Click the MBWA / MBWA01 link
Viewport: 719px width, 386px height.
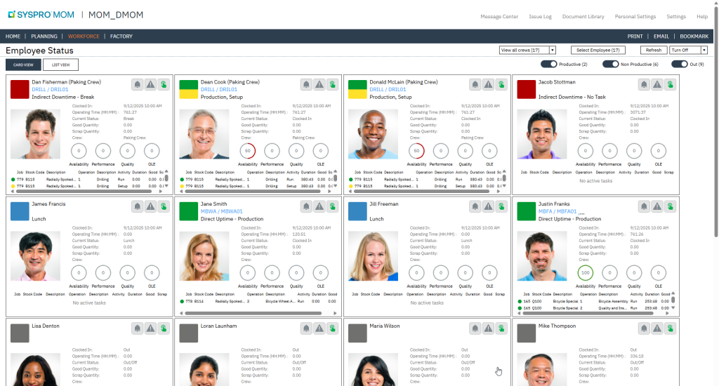pos(221,211)
